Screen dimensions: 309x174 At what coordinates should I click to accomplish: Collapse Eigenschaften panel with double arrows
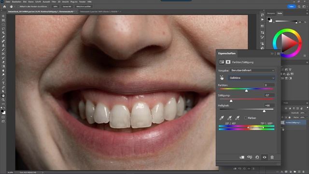click(272, 54)
